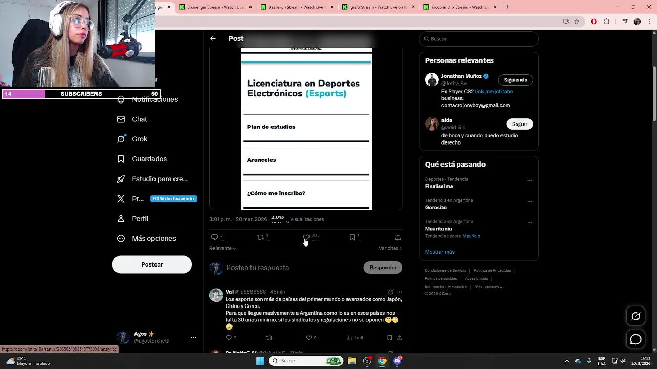Click the Buscar search box on X
657x369 pixels.
tap(479, 39)
